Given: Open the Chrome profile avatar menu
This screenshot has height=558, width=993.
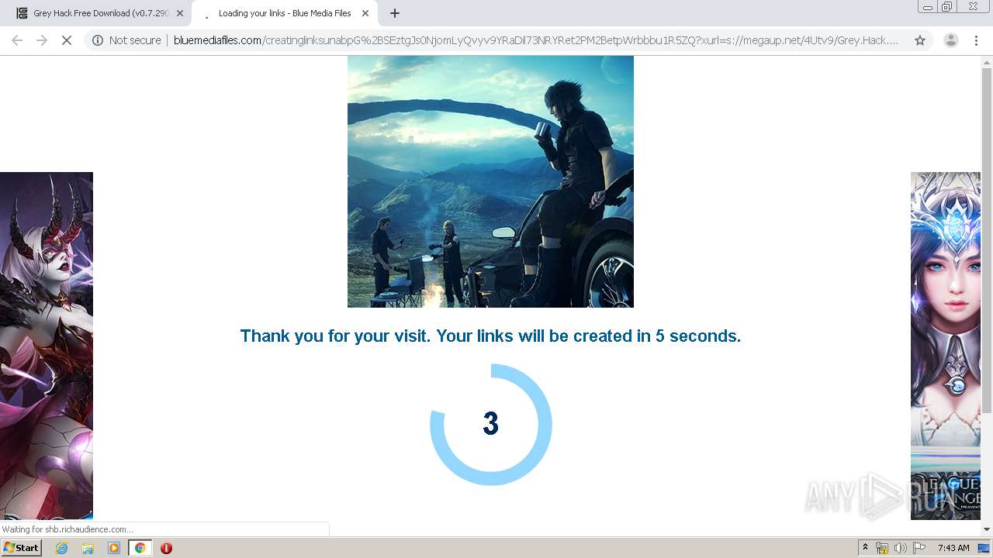Looking at the screenshot, I should pyautogui.click(x=950, y=40).
